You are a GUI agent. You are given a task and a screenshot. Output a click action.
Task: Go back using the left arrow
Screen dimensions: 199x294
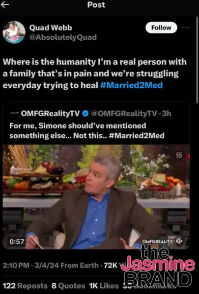[x=5, y=5]
